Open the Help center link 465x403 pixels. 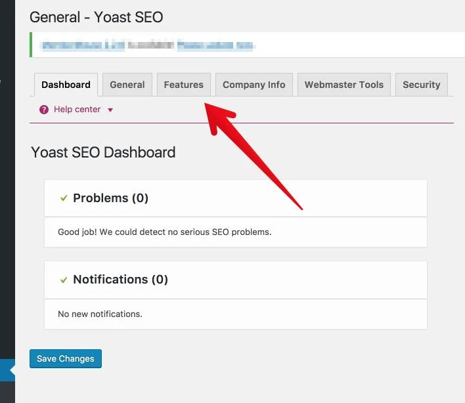coord(77,110)
